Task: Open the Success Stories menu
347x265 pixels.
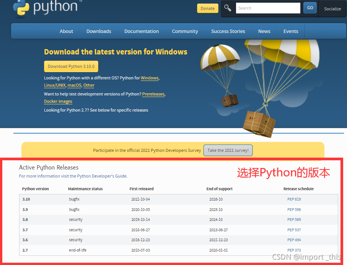Action: (x=228, y=31)
